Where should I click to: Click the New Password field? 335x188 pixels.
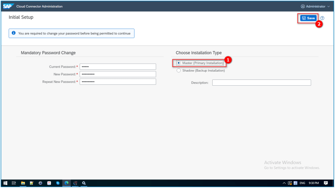coord(118,74)
